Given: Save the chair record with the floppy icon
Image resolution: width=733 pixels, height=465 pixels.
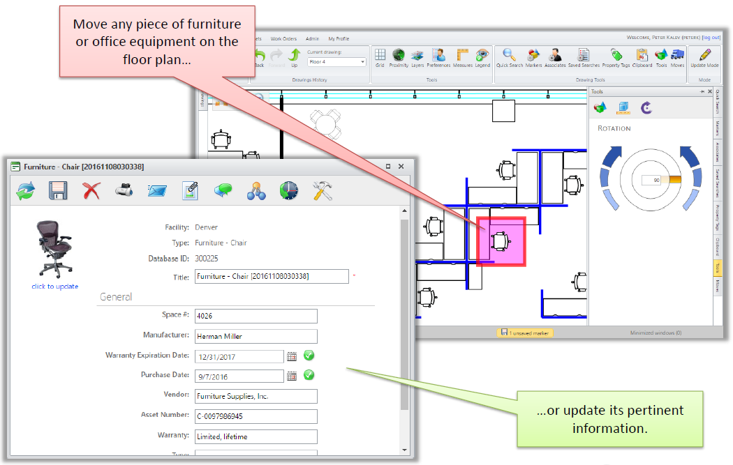Looking at the screenshot, I should click(58, 191).
